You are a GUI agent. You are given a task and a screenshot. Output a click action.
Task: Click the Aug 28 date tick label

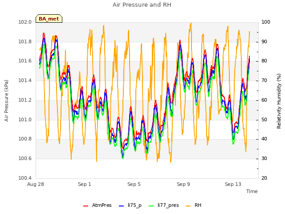pos(36,184)
